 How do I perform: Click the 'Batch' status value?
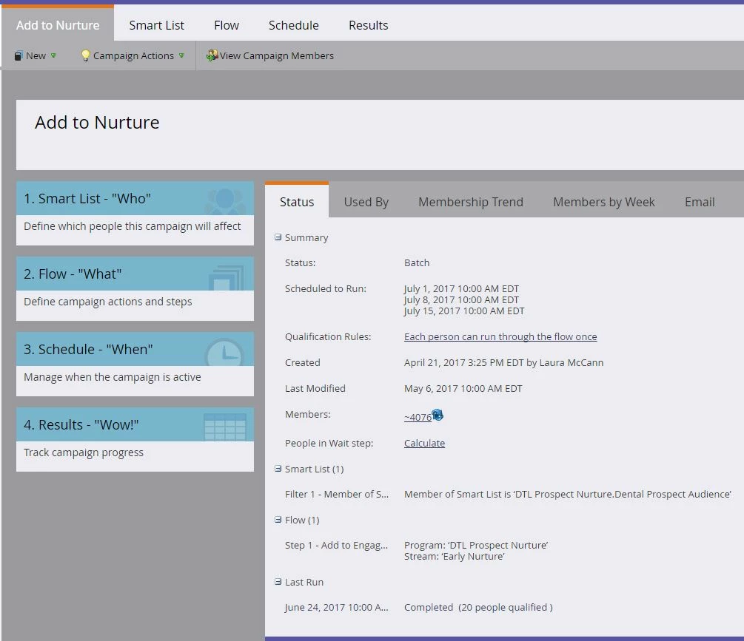417,262
